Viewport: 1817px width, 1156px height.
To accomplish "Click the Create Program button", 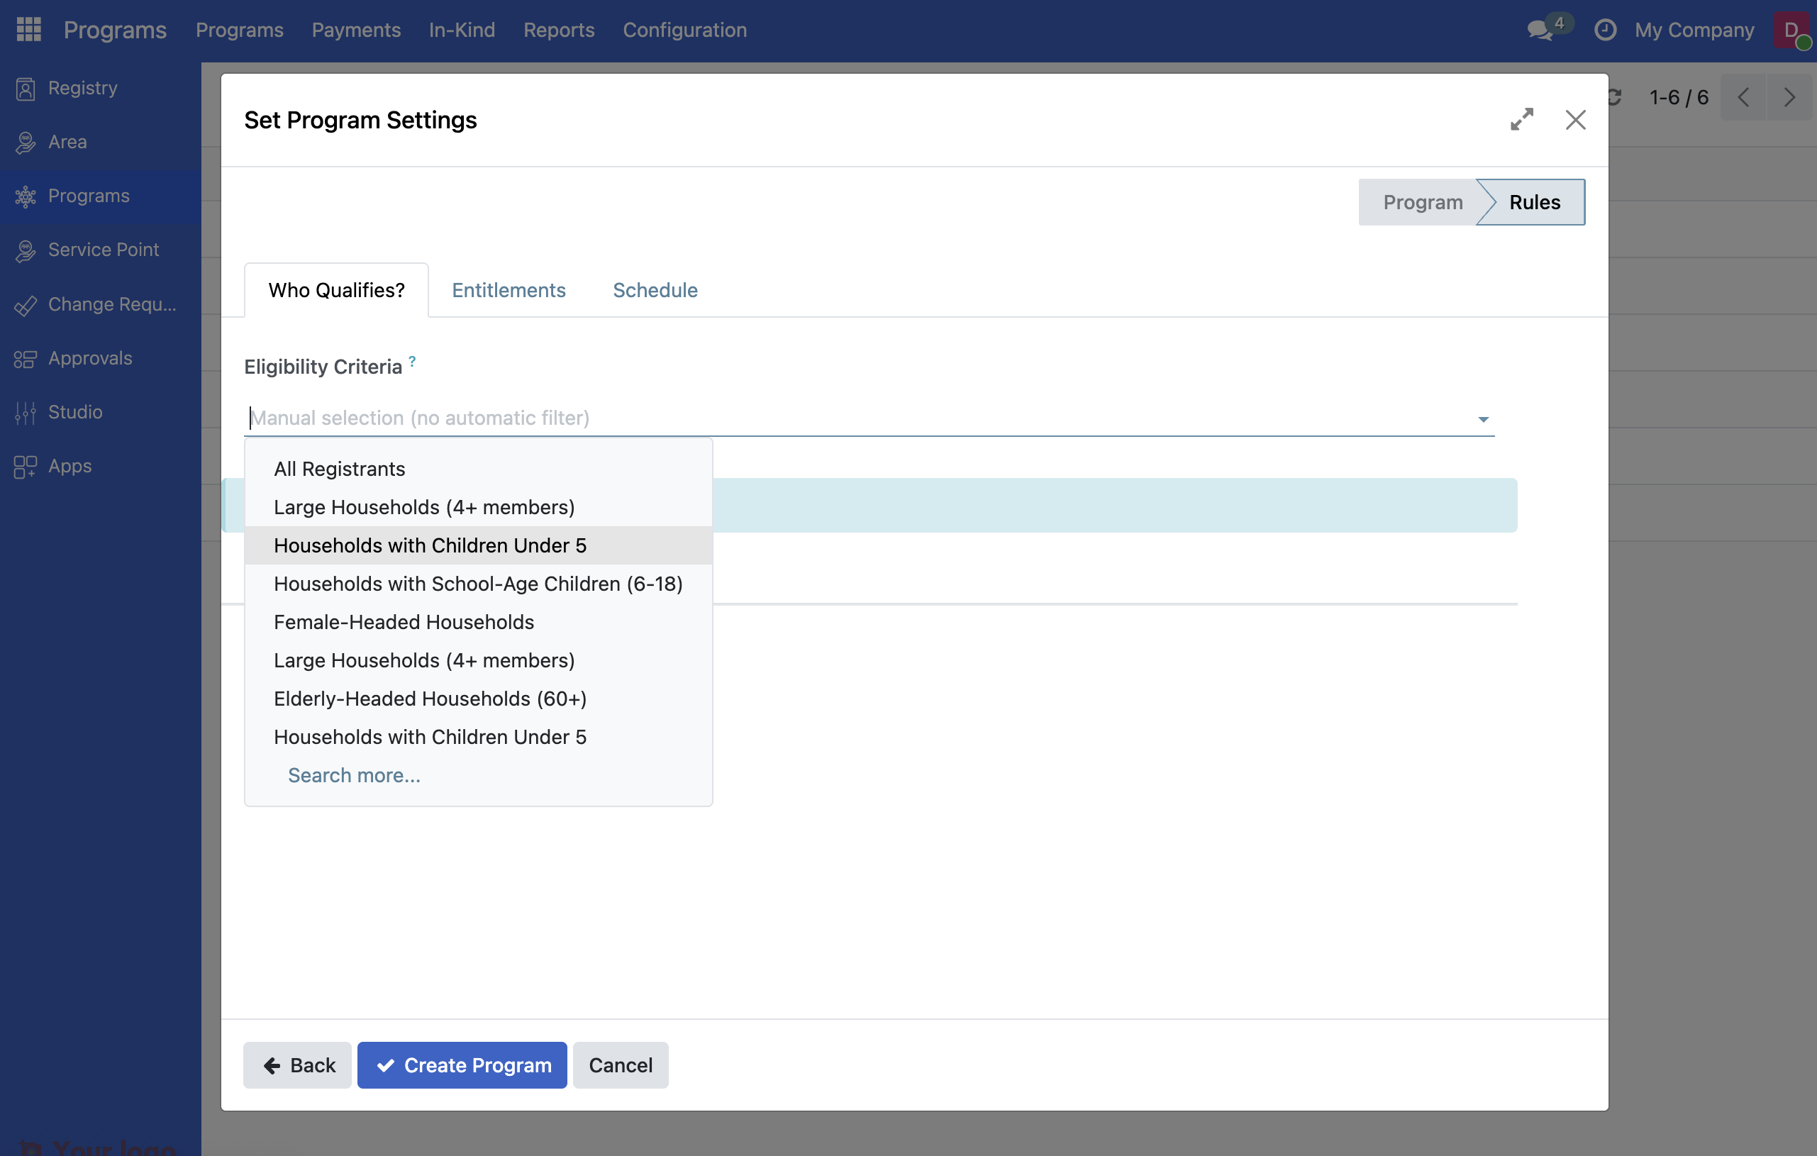I will (462, 1065).
